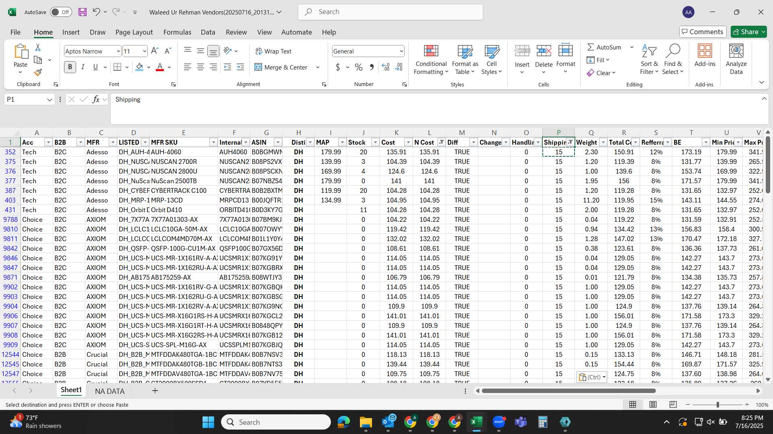Open Sort & Filter menu
Viewport: 773px width, 434px height.
[649, 60]
